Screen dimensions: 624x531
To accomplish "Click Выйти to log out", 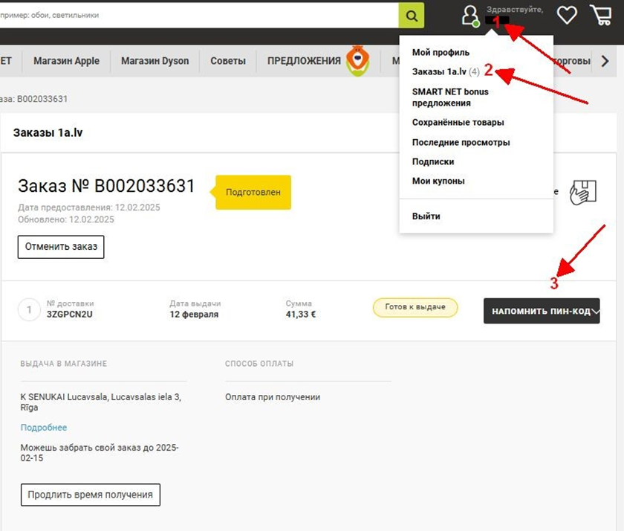I will [426, 216].
